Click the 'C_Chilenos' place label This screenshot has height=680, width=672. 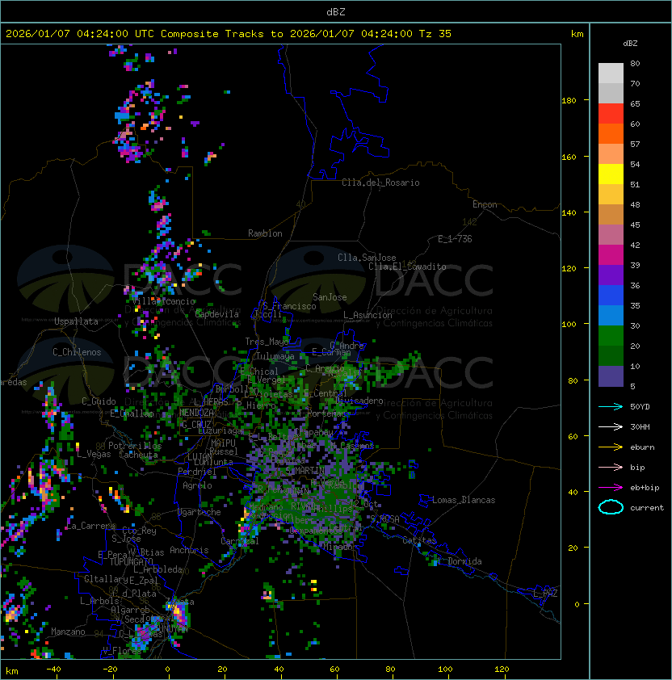click(77, 352)
